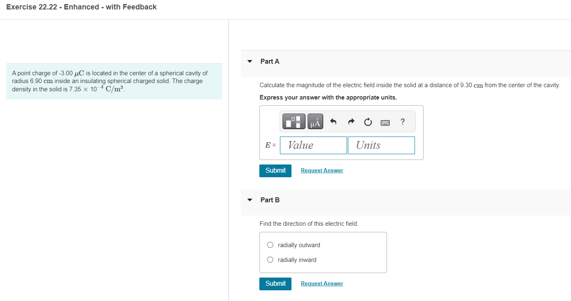
Task: Click inside the Value input field
Action: [313, 145]
